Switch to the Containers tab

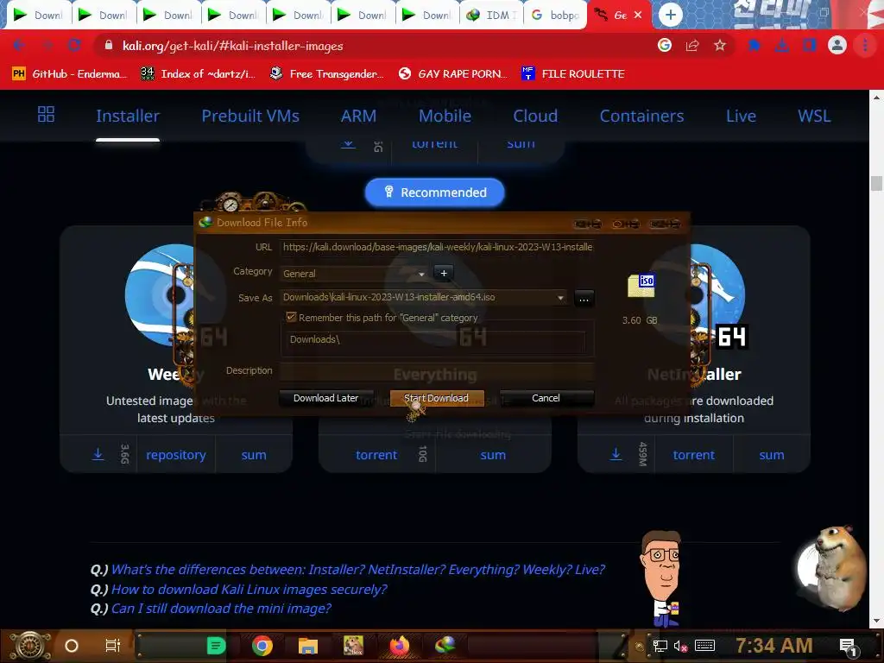(641, 116)
